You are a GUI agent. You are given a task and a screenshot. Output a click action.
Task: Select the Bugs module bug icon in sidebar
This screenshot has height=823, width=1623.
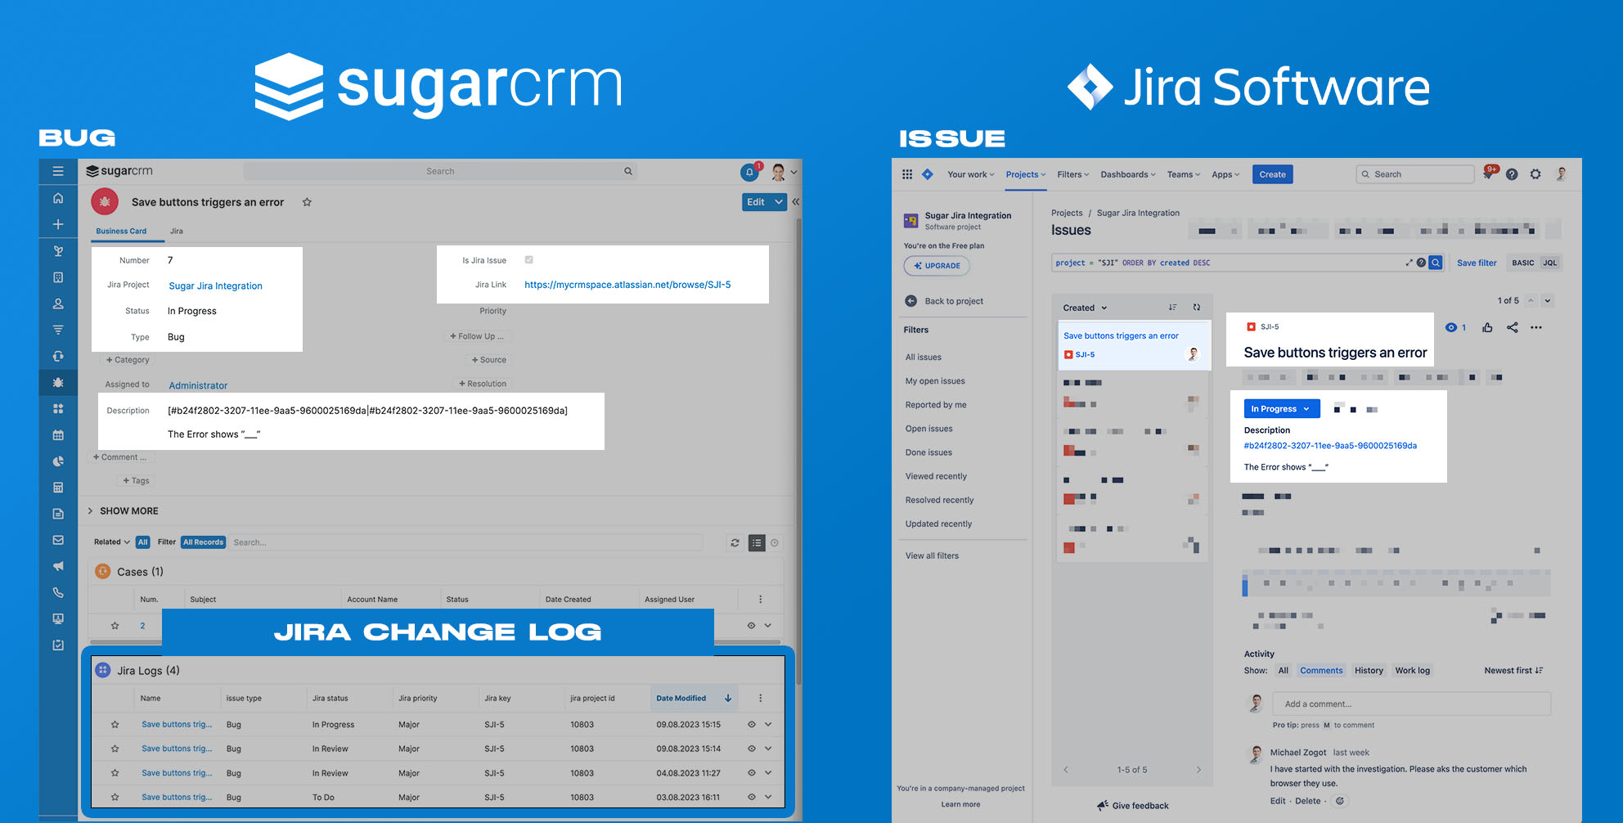[x=58, y=382]
